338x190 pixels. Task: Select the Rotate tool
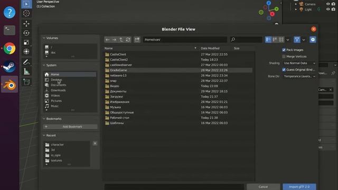tap(26, 33)
